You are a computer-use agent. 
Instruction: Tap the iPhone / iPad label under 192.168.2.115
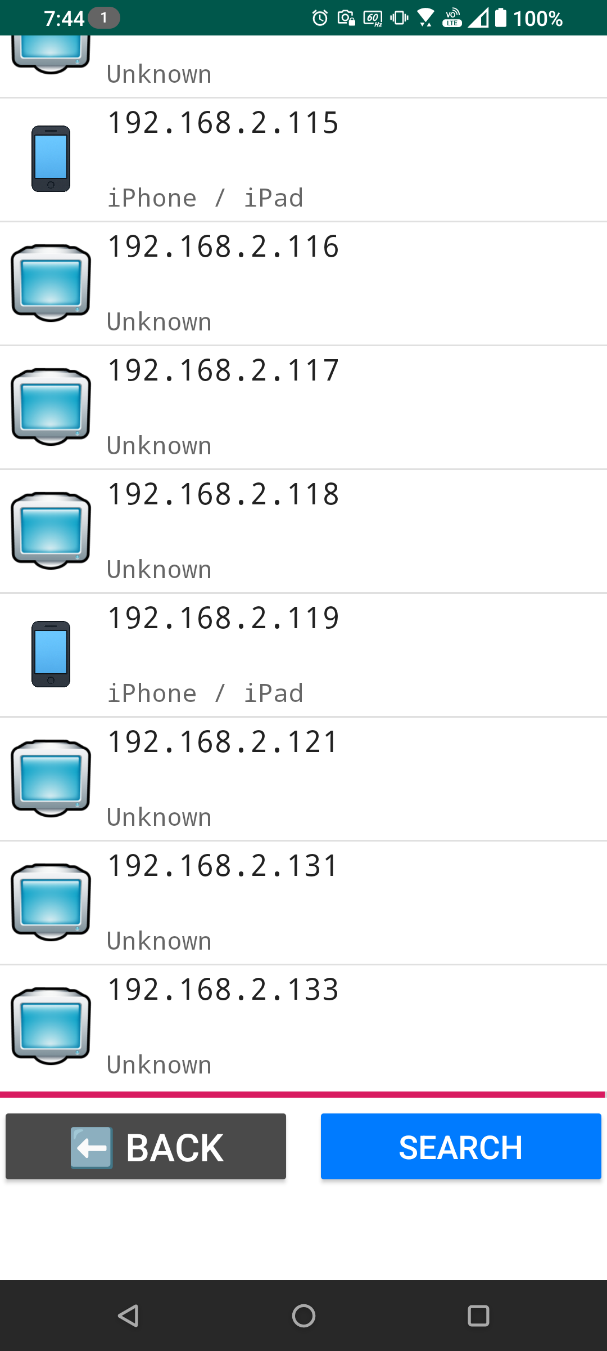[205, 198]
